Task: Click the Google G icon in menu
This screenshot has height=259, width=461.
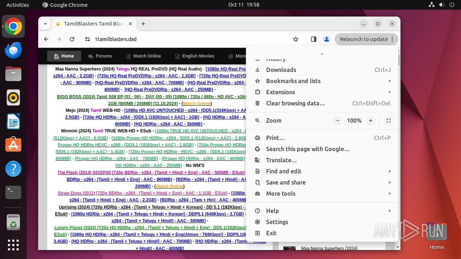Action: [258, 149]
